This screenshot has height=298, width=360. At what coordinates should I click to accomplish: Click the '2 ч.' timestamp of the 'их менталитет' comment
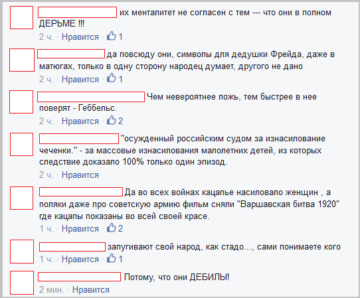click(x=46, y=37)
